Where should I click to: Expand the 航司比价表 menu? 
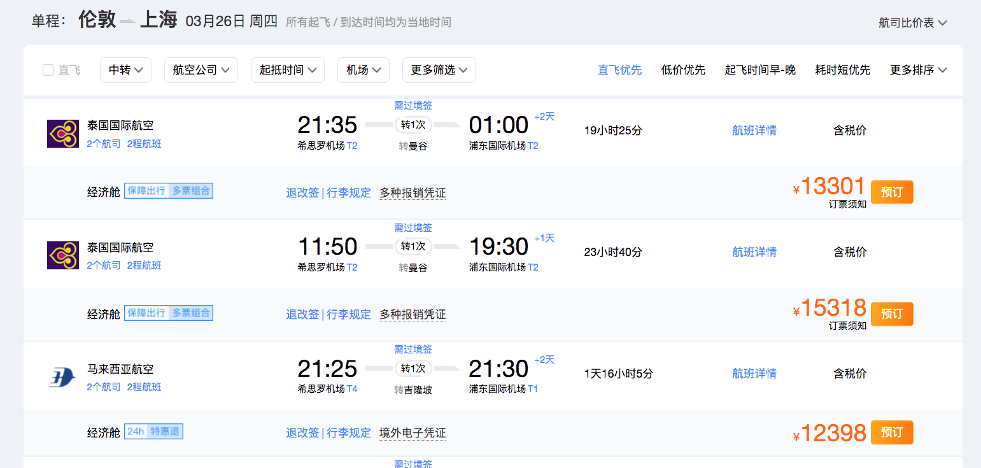pyautogui.click(x=912, y=23)
